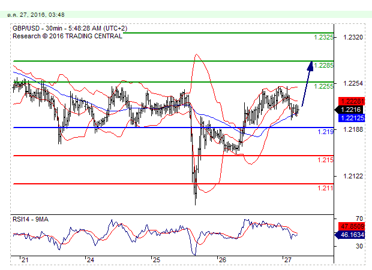This screenshot has width=372, height=270.
Task: Click the black 1.2216 current price tag
Action: pyautogui.click(x=349, y=110)
